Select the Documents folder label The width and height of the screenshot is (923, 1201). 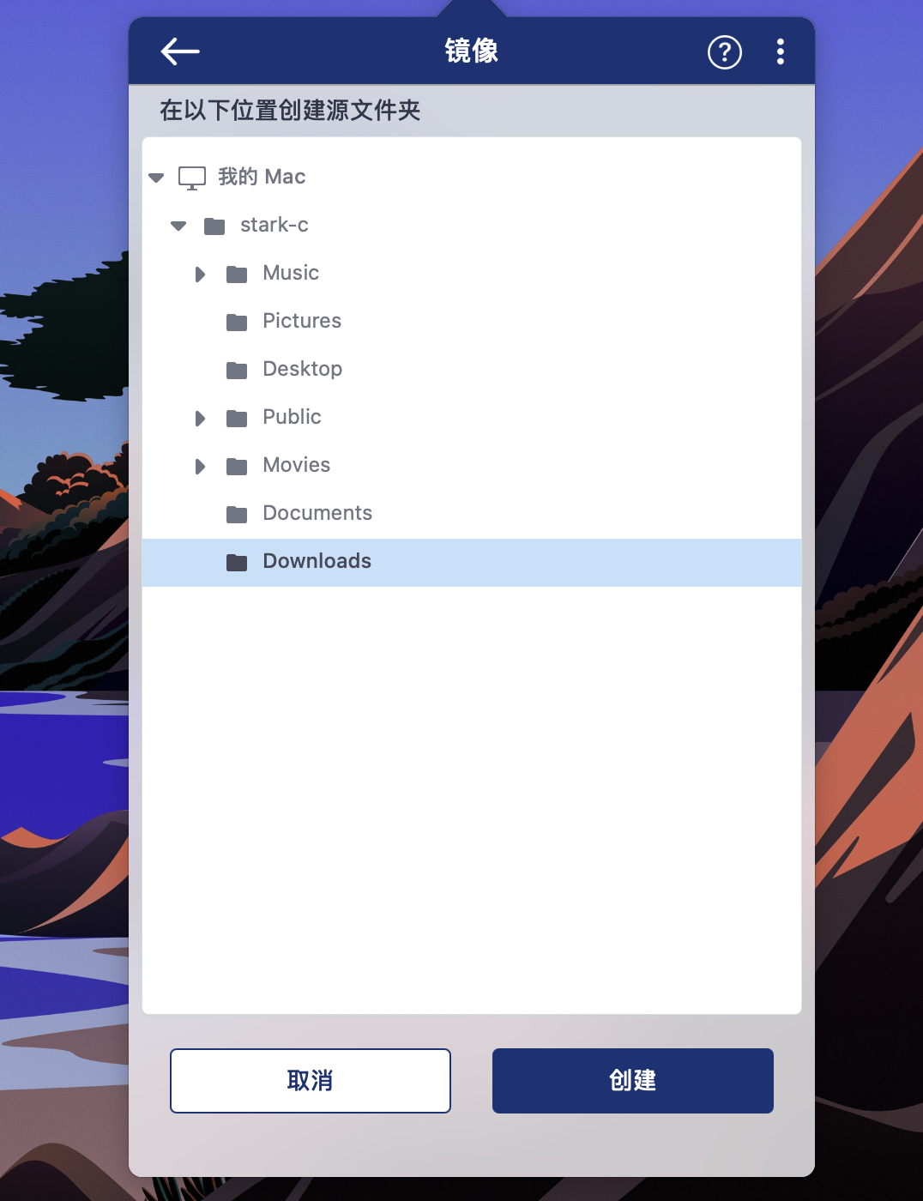317,513
